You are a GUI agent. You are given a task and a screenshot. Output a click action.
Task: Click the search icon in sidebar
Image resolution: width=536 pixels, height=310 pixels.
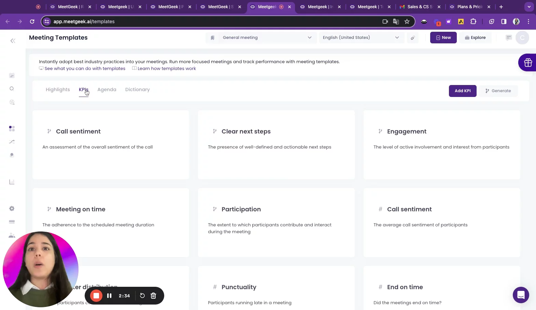pyautogui.click(x=12, y=89)
